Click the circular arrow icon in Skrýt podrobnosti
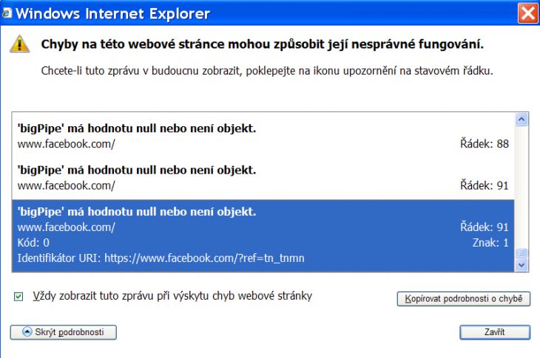The width and height of the screenshot is (540, 358). coord(27,331)
